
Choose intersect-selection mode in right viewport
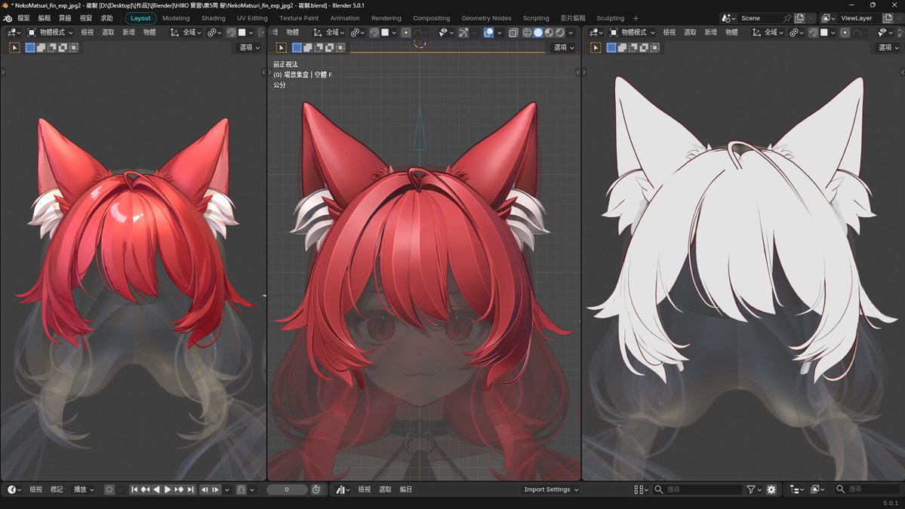click(x=655, y=48)
